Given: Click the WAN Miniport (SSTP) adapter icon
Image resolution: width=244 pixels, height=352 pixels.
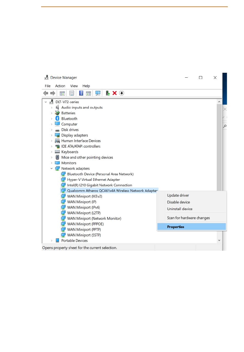Looking at the screenshot, I should tap(63, 235).
